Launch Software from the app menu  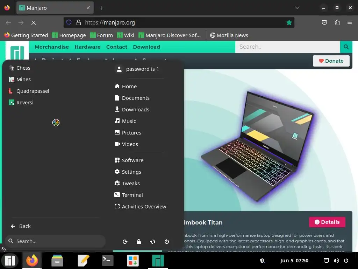coord(129,160)
